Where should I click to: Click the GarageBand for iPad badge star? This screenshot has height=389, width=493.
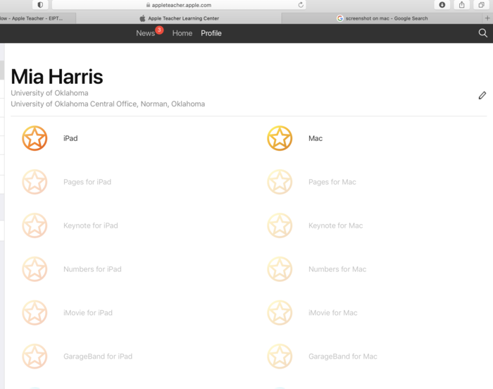(x=35, y=357)
